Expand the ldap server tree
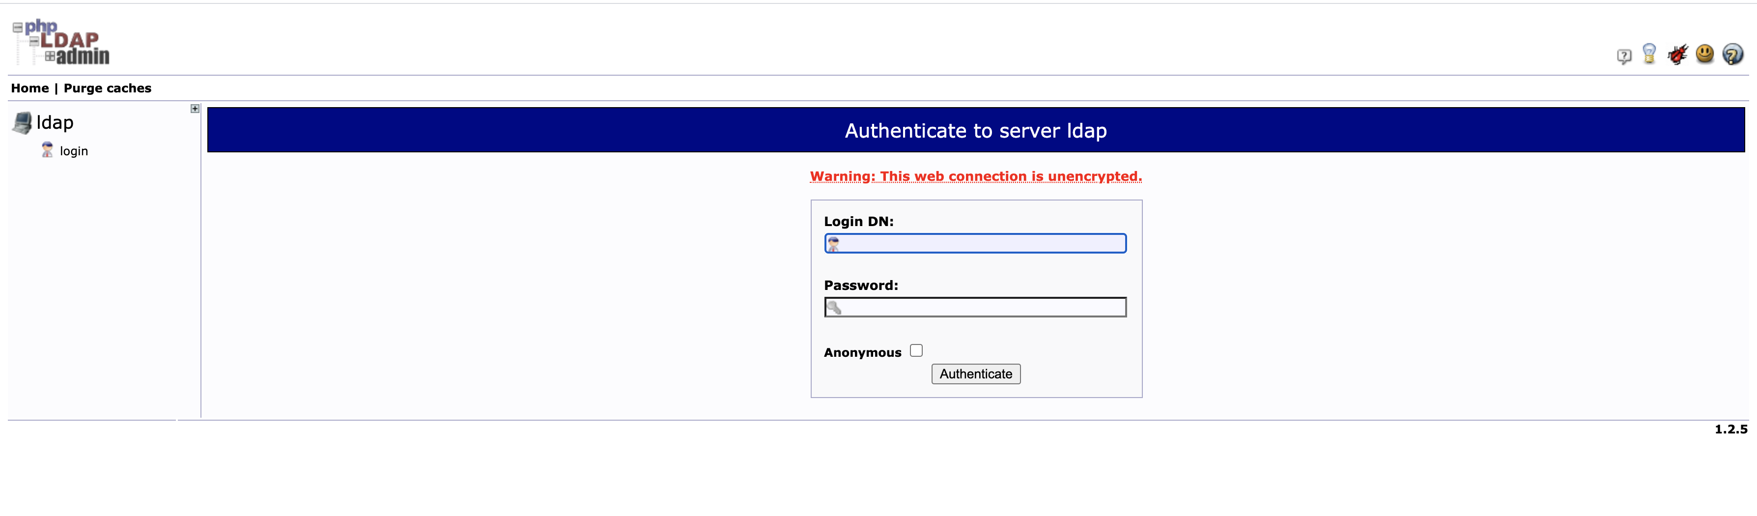Viewport: 1757px width, 516px height. (195, 108)
